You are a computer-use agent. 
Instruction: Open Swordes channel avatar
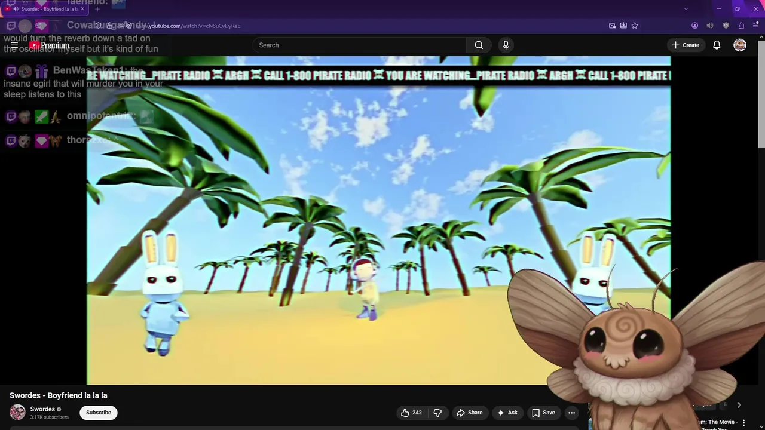[x=17, y=412]
